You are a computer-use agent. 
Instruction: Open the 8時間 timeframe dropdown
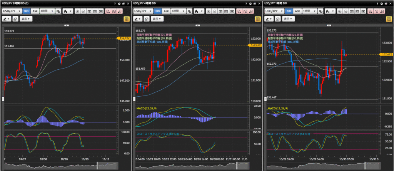point(47,11)
